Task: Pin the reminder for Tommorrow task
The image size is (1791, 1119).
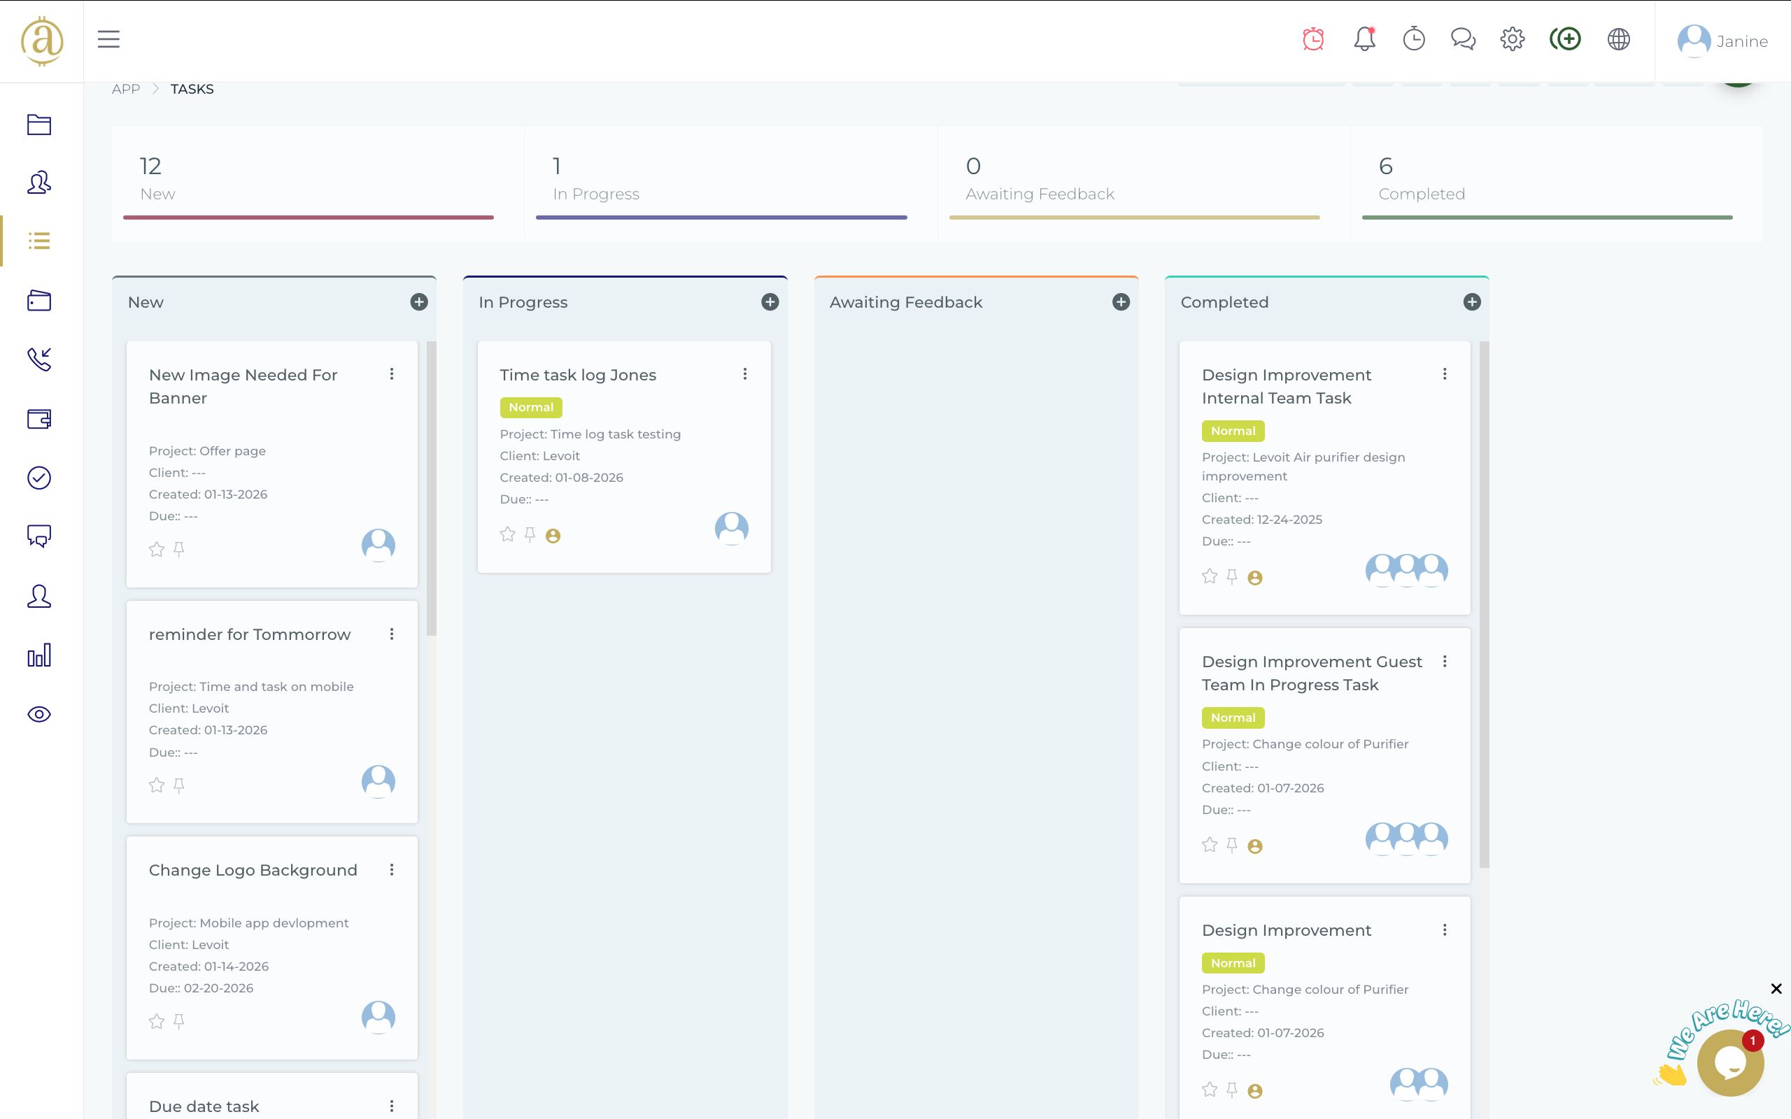Action: [179, 785]
